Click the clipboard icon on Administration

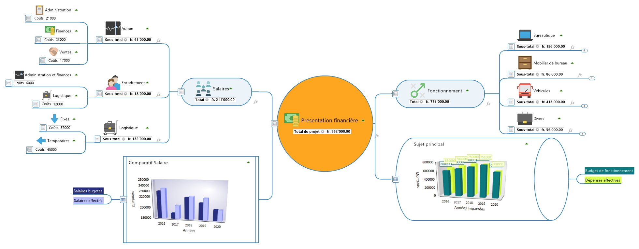(39, 10)
